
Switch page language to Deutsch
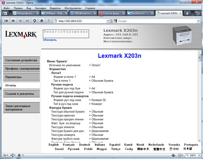click(x=85, y=145)
